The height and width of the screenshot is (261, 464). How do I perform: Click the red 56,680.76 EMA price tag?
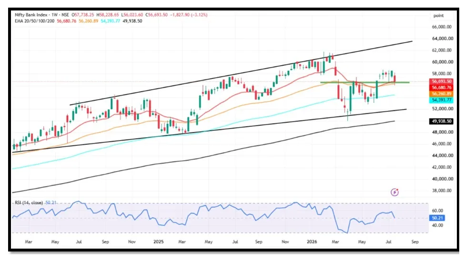pos(441,88)
